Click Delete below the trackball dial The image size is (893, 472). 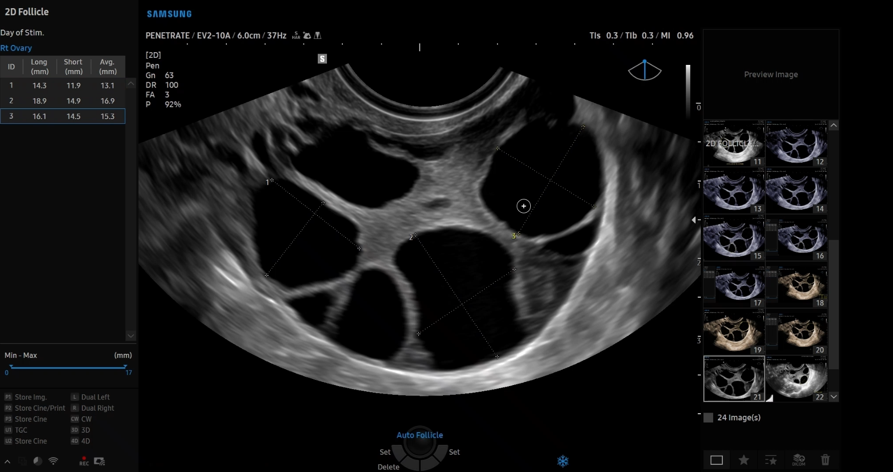[388, 467]
